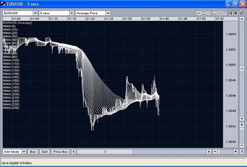This screenshot has height=167, width=247.
Task: Expand the Add Study dropdown arrow
Action: tap(24, 152)
